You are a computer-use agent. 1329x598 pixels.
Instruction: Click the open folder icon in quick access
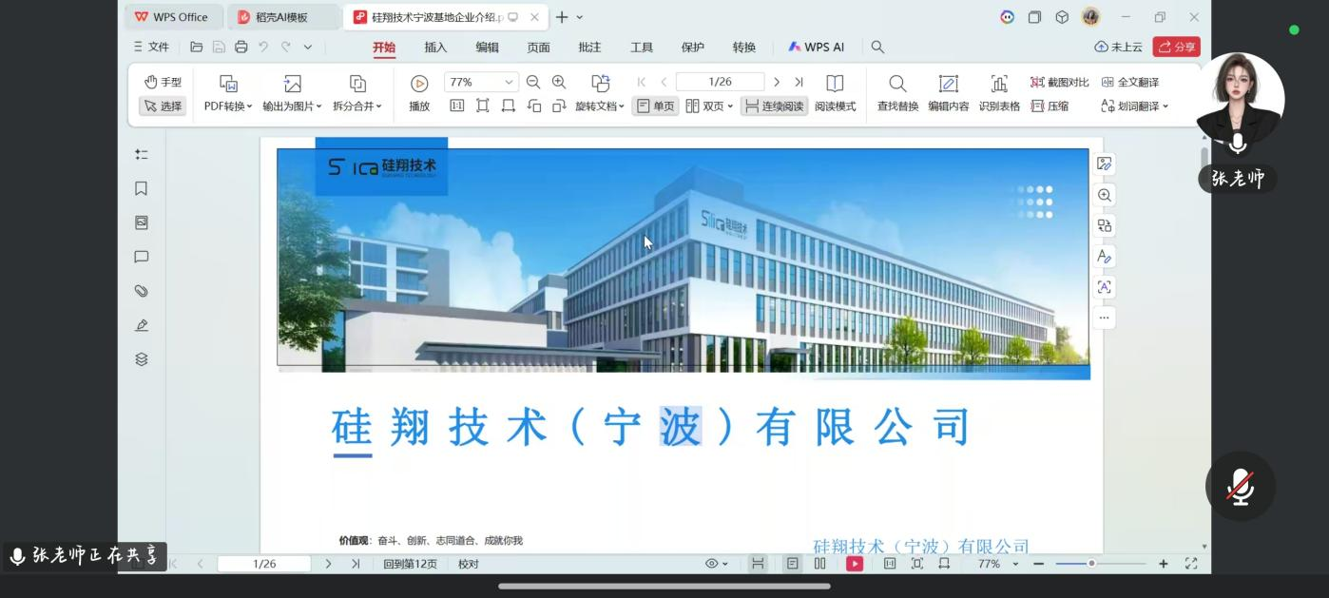197,47
